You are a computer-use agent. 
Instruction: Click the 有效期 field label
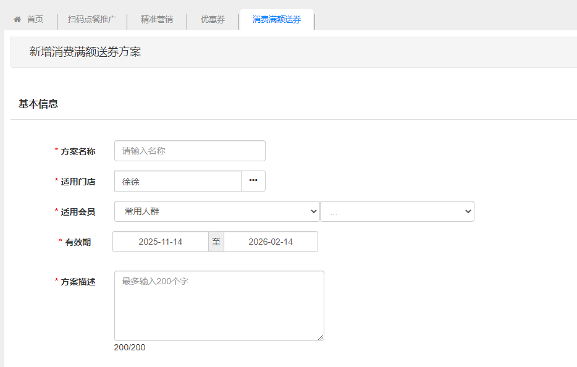78,242
